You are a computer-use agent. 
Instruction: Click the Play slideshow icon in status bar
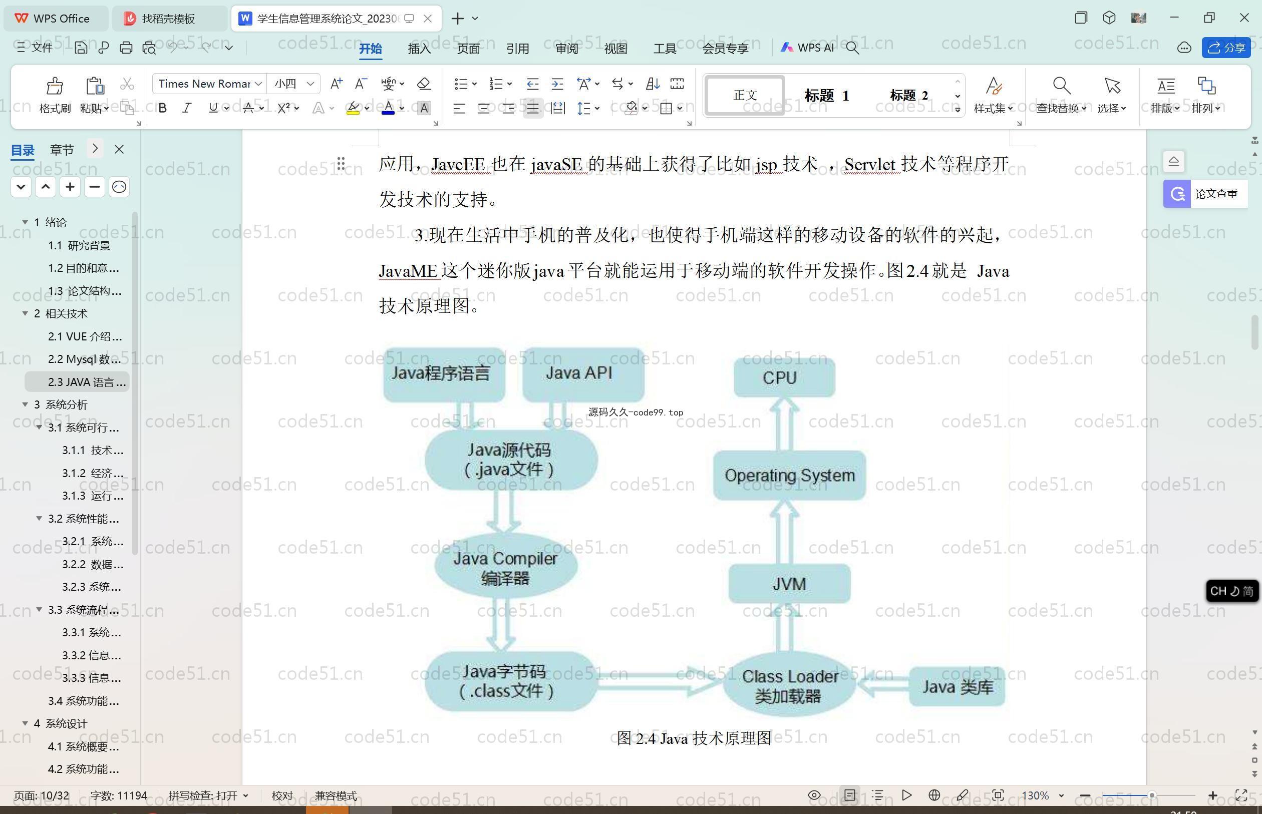(x=906, y=795)
